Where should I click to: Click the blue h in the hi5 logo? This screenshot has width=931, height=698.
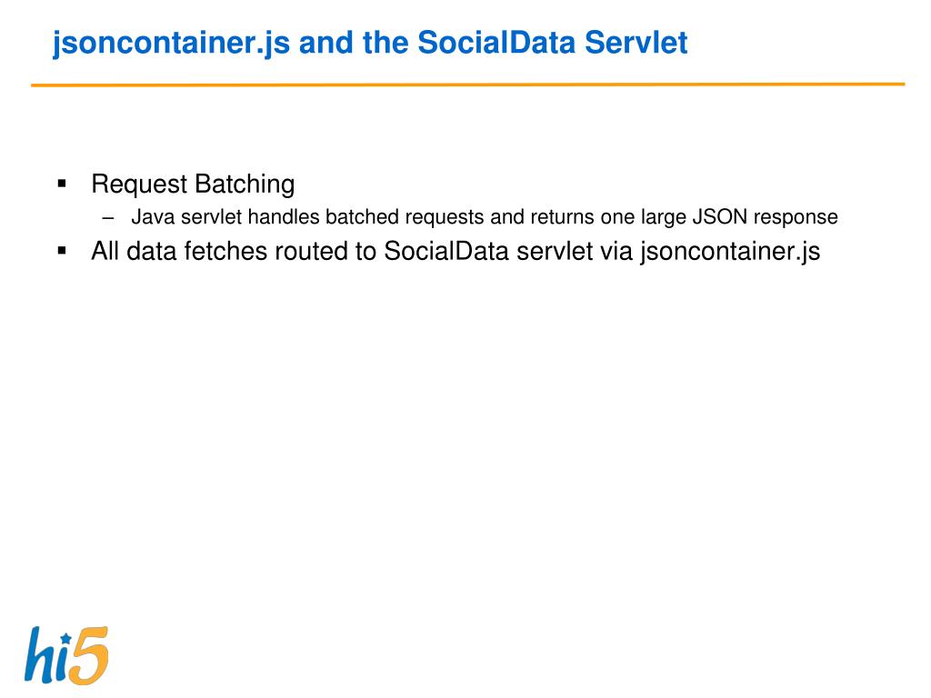[x=40, y=654]
